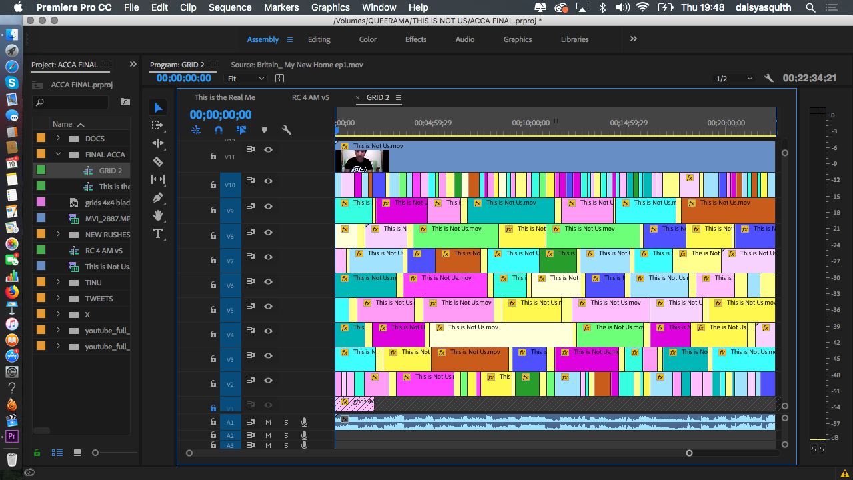
Task: Open the Markers menu
Action: pyautogui.click(x=281, y=7)
